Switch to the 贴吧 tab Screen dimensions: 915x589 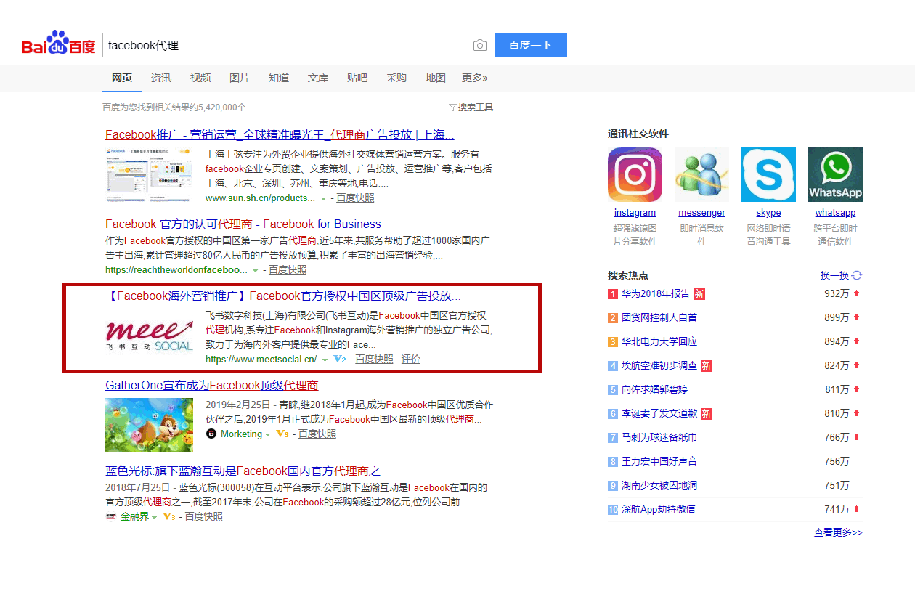[x=357, y=78]
